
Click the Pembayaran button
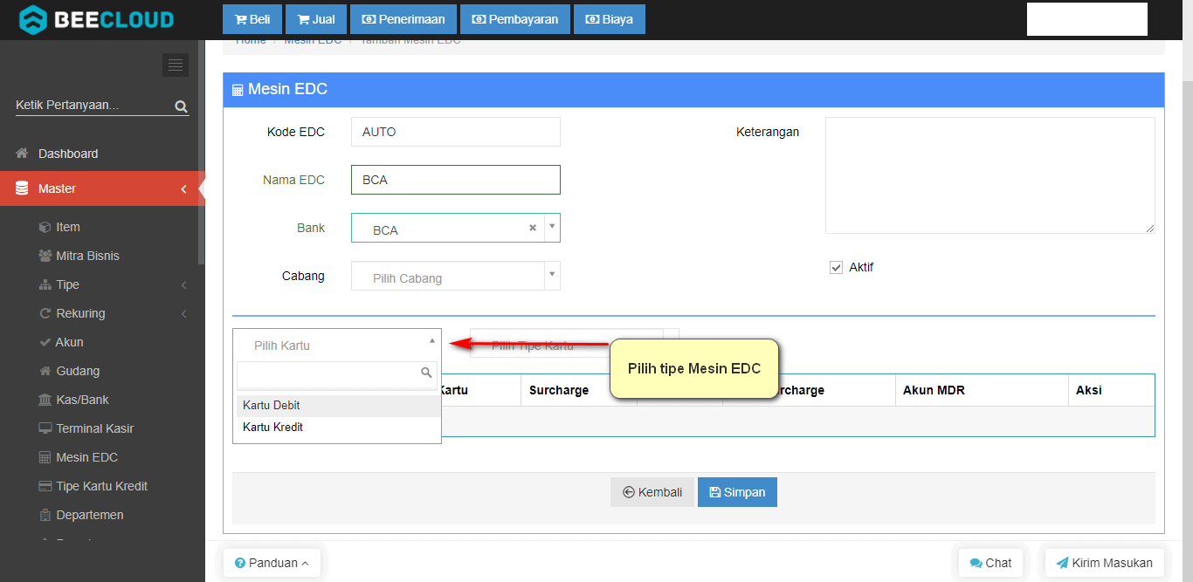pyautogui.click(x=515, y=19)
